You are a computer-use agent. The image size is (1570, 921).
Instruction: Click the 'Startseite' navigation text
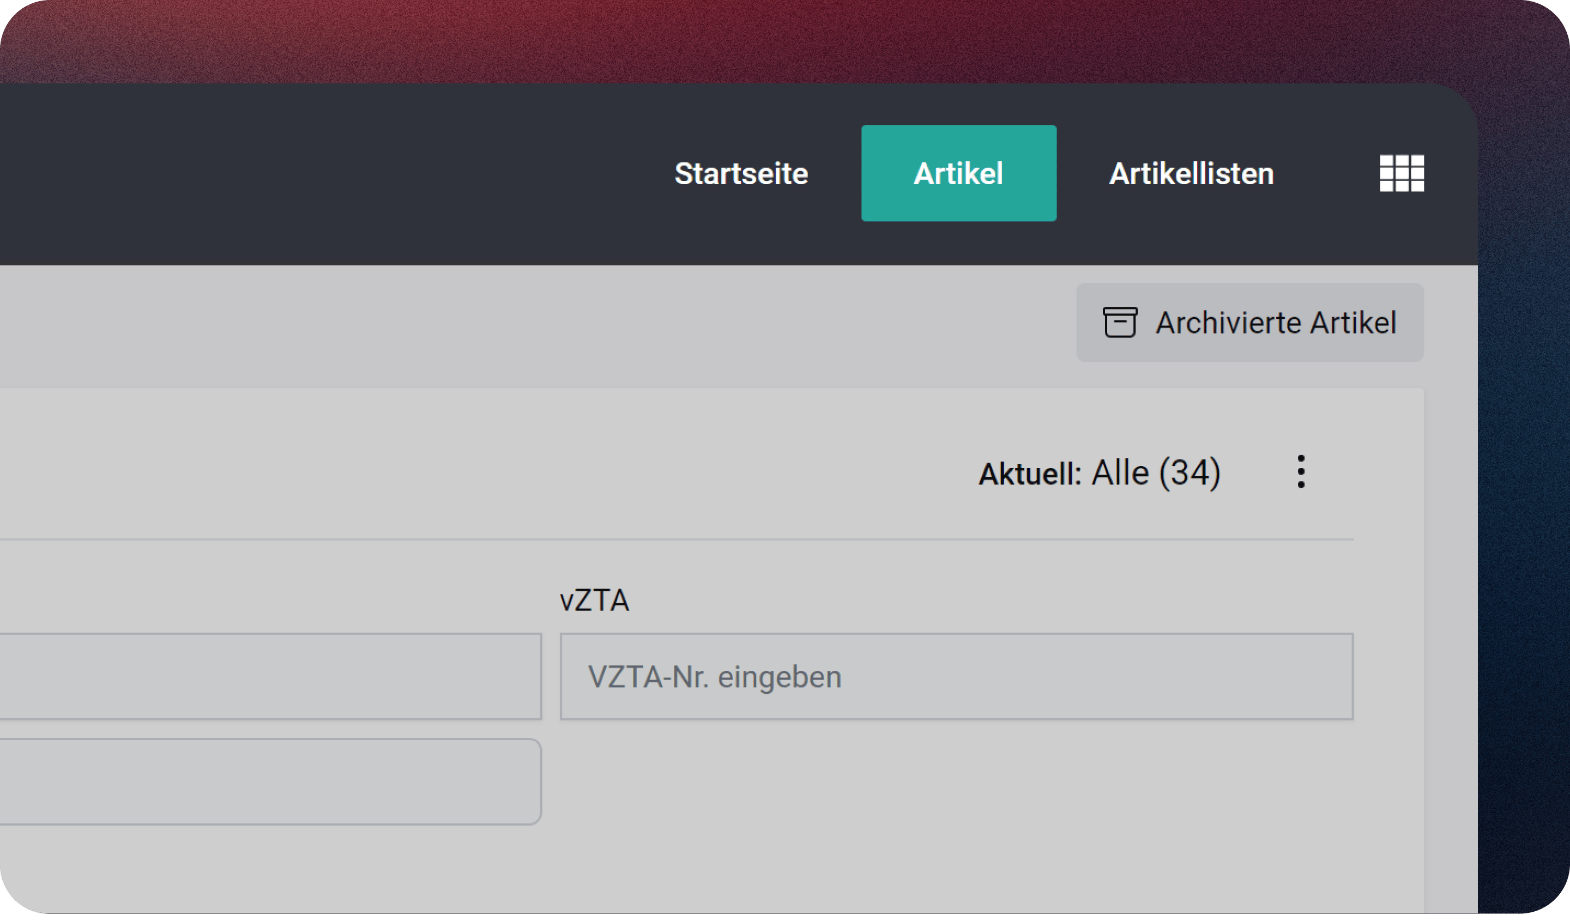(741, 173)
